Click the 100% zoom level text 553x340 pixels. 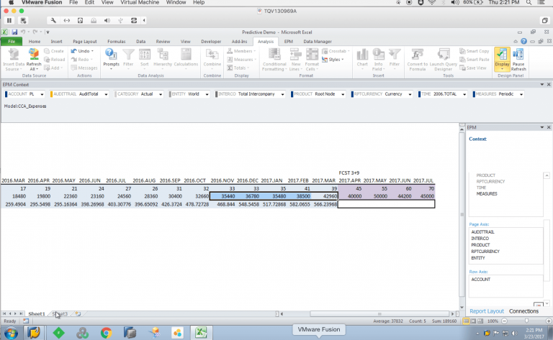[493, 321]
